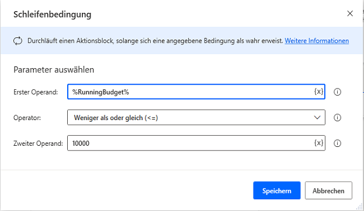Click the Zweiter Operand input with 10000
This screenshot has height=211, width=364.
click(196, 143)
